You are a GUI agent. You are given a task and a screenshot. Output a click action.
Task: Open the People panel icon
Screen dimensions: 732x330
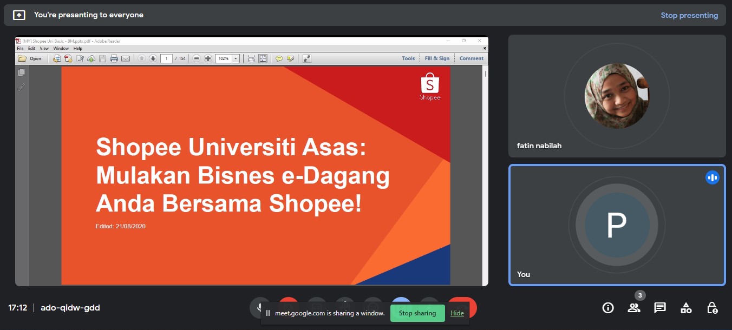point(634,308)
